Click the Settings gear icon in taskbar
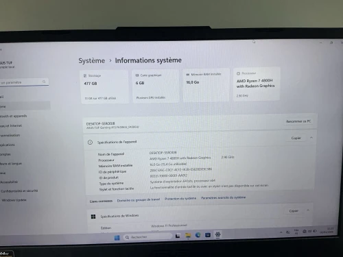Image resolution: width=343 pixels, height=257 pixels. (x=217, y=234)
